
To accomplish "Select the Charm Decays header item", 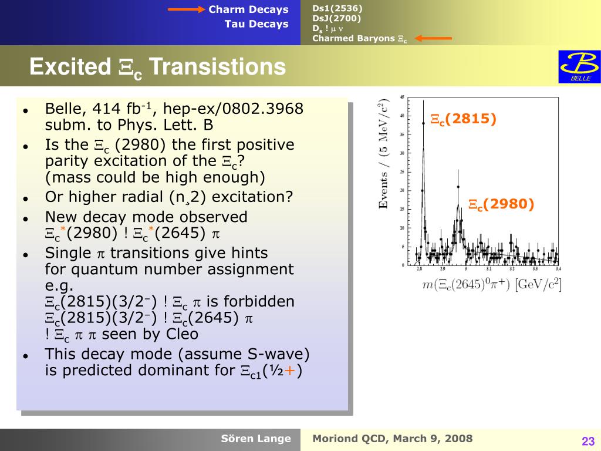I will click(x=248, y=9).
